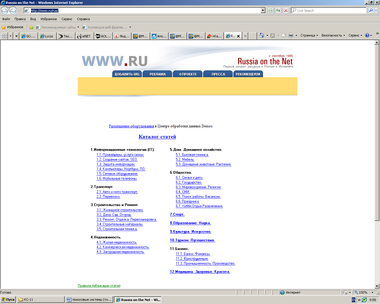Click the vertical scrollbar down arrow
This screenshot has width=380, height=304.
tap(377, 286)
